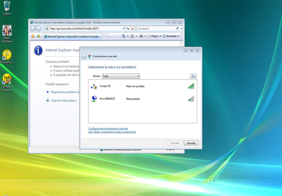Image resolution: width=282 pixels, height=196 pixels.
Task: Click 'Configura una connessione o una rete'
Action: tap(108, 128)
